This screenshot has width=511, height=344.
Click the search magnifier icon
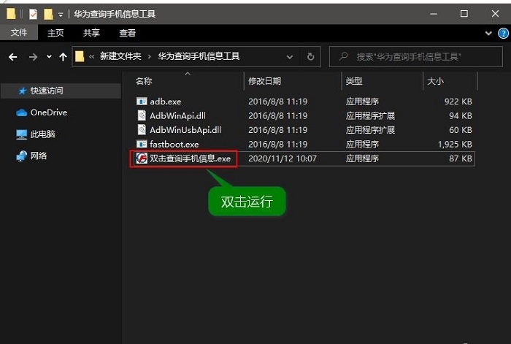pyautogui.click(x=343, y=56)
